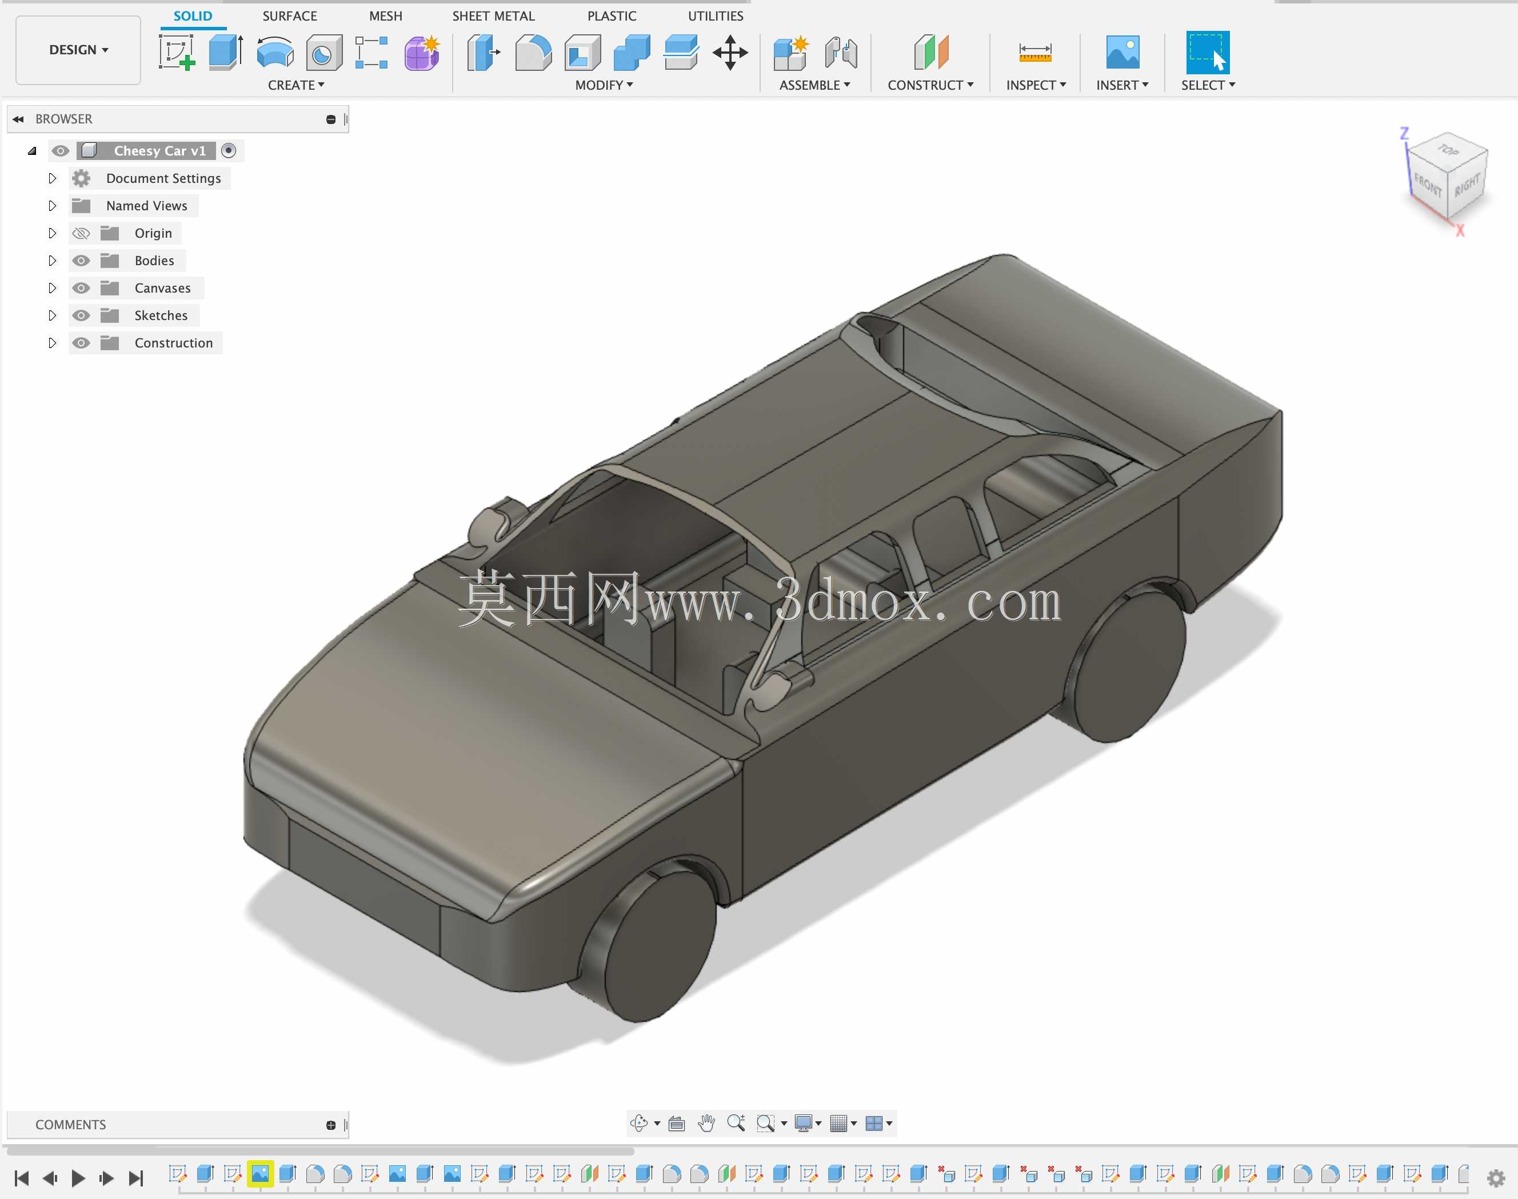This screenshot has width=1518, height=1199.
Task: Open the ASSEMBLE menu
Action: click(814, 85)
